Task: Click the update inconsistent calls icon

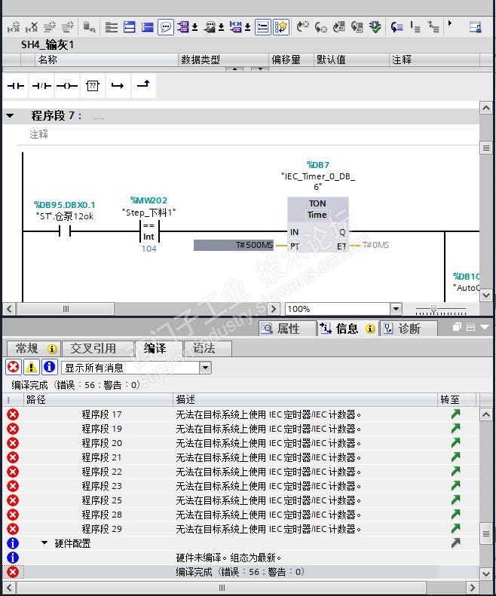Action: coord(357,27)
